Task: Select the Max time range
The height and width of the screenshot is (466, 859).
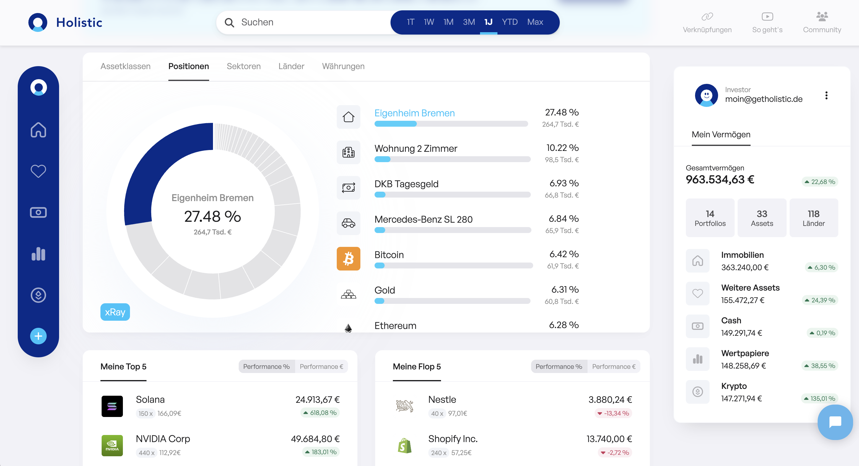Action: tap(535, 22)
